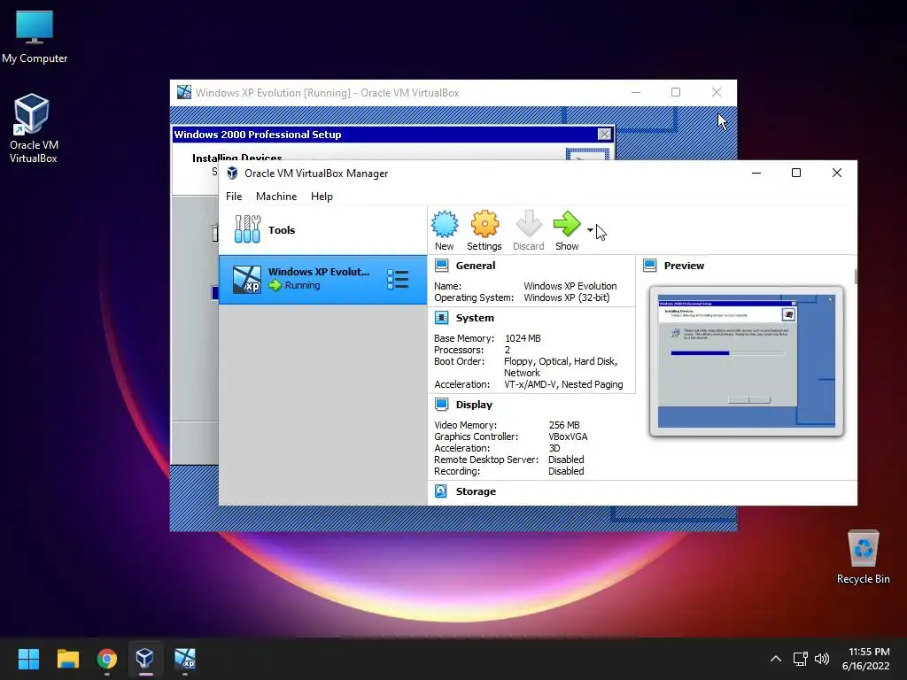The height and width of the screenshot is (680, 907).
Task: Click the Graphics Controller value VBoxVGA
Action: (568, 437)
